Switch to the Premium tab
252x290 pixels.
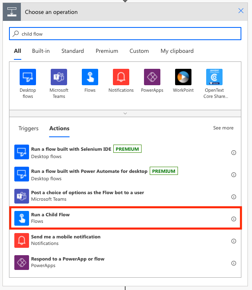(107, 51)
